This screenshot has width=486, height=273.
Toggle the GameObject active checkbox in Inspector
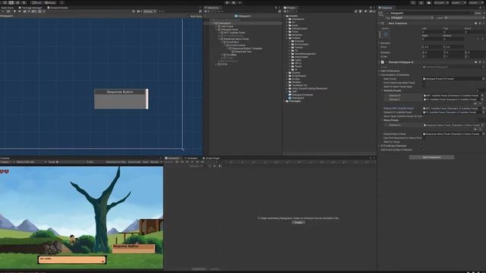click(387, 14)
